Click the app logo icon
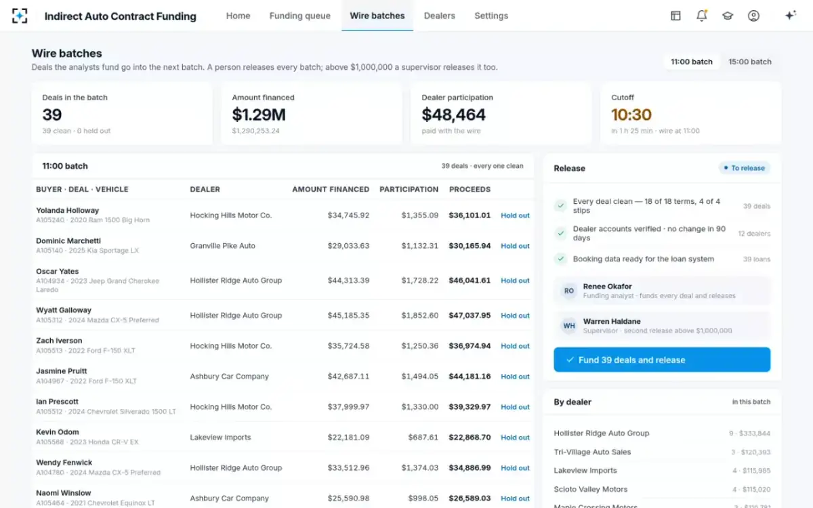The height and width of the screenshot is (508, 813). [x=20, y=16]
